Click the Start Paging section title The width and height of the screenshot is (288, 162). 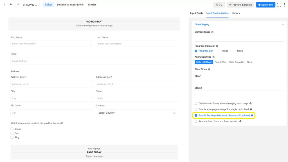point(202,24)
